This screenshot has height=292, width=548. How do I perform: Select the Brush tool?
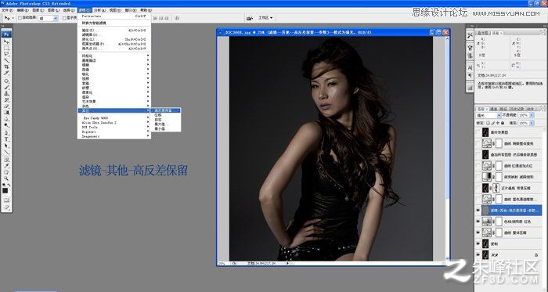click(6, 88)
